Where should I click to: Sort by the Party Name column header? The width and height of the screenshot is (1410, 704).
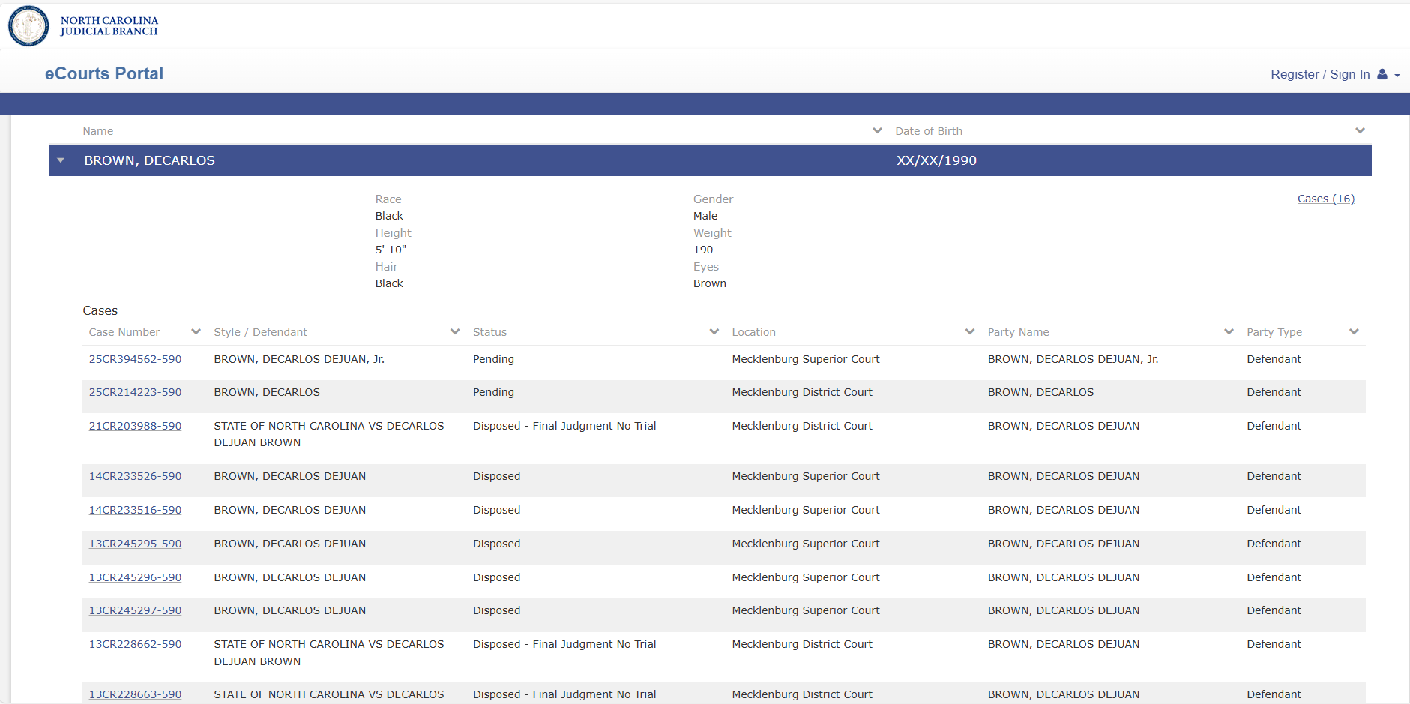(x=1018, y=332)
